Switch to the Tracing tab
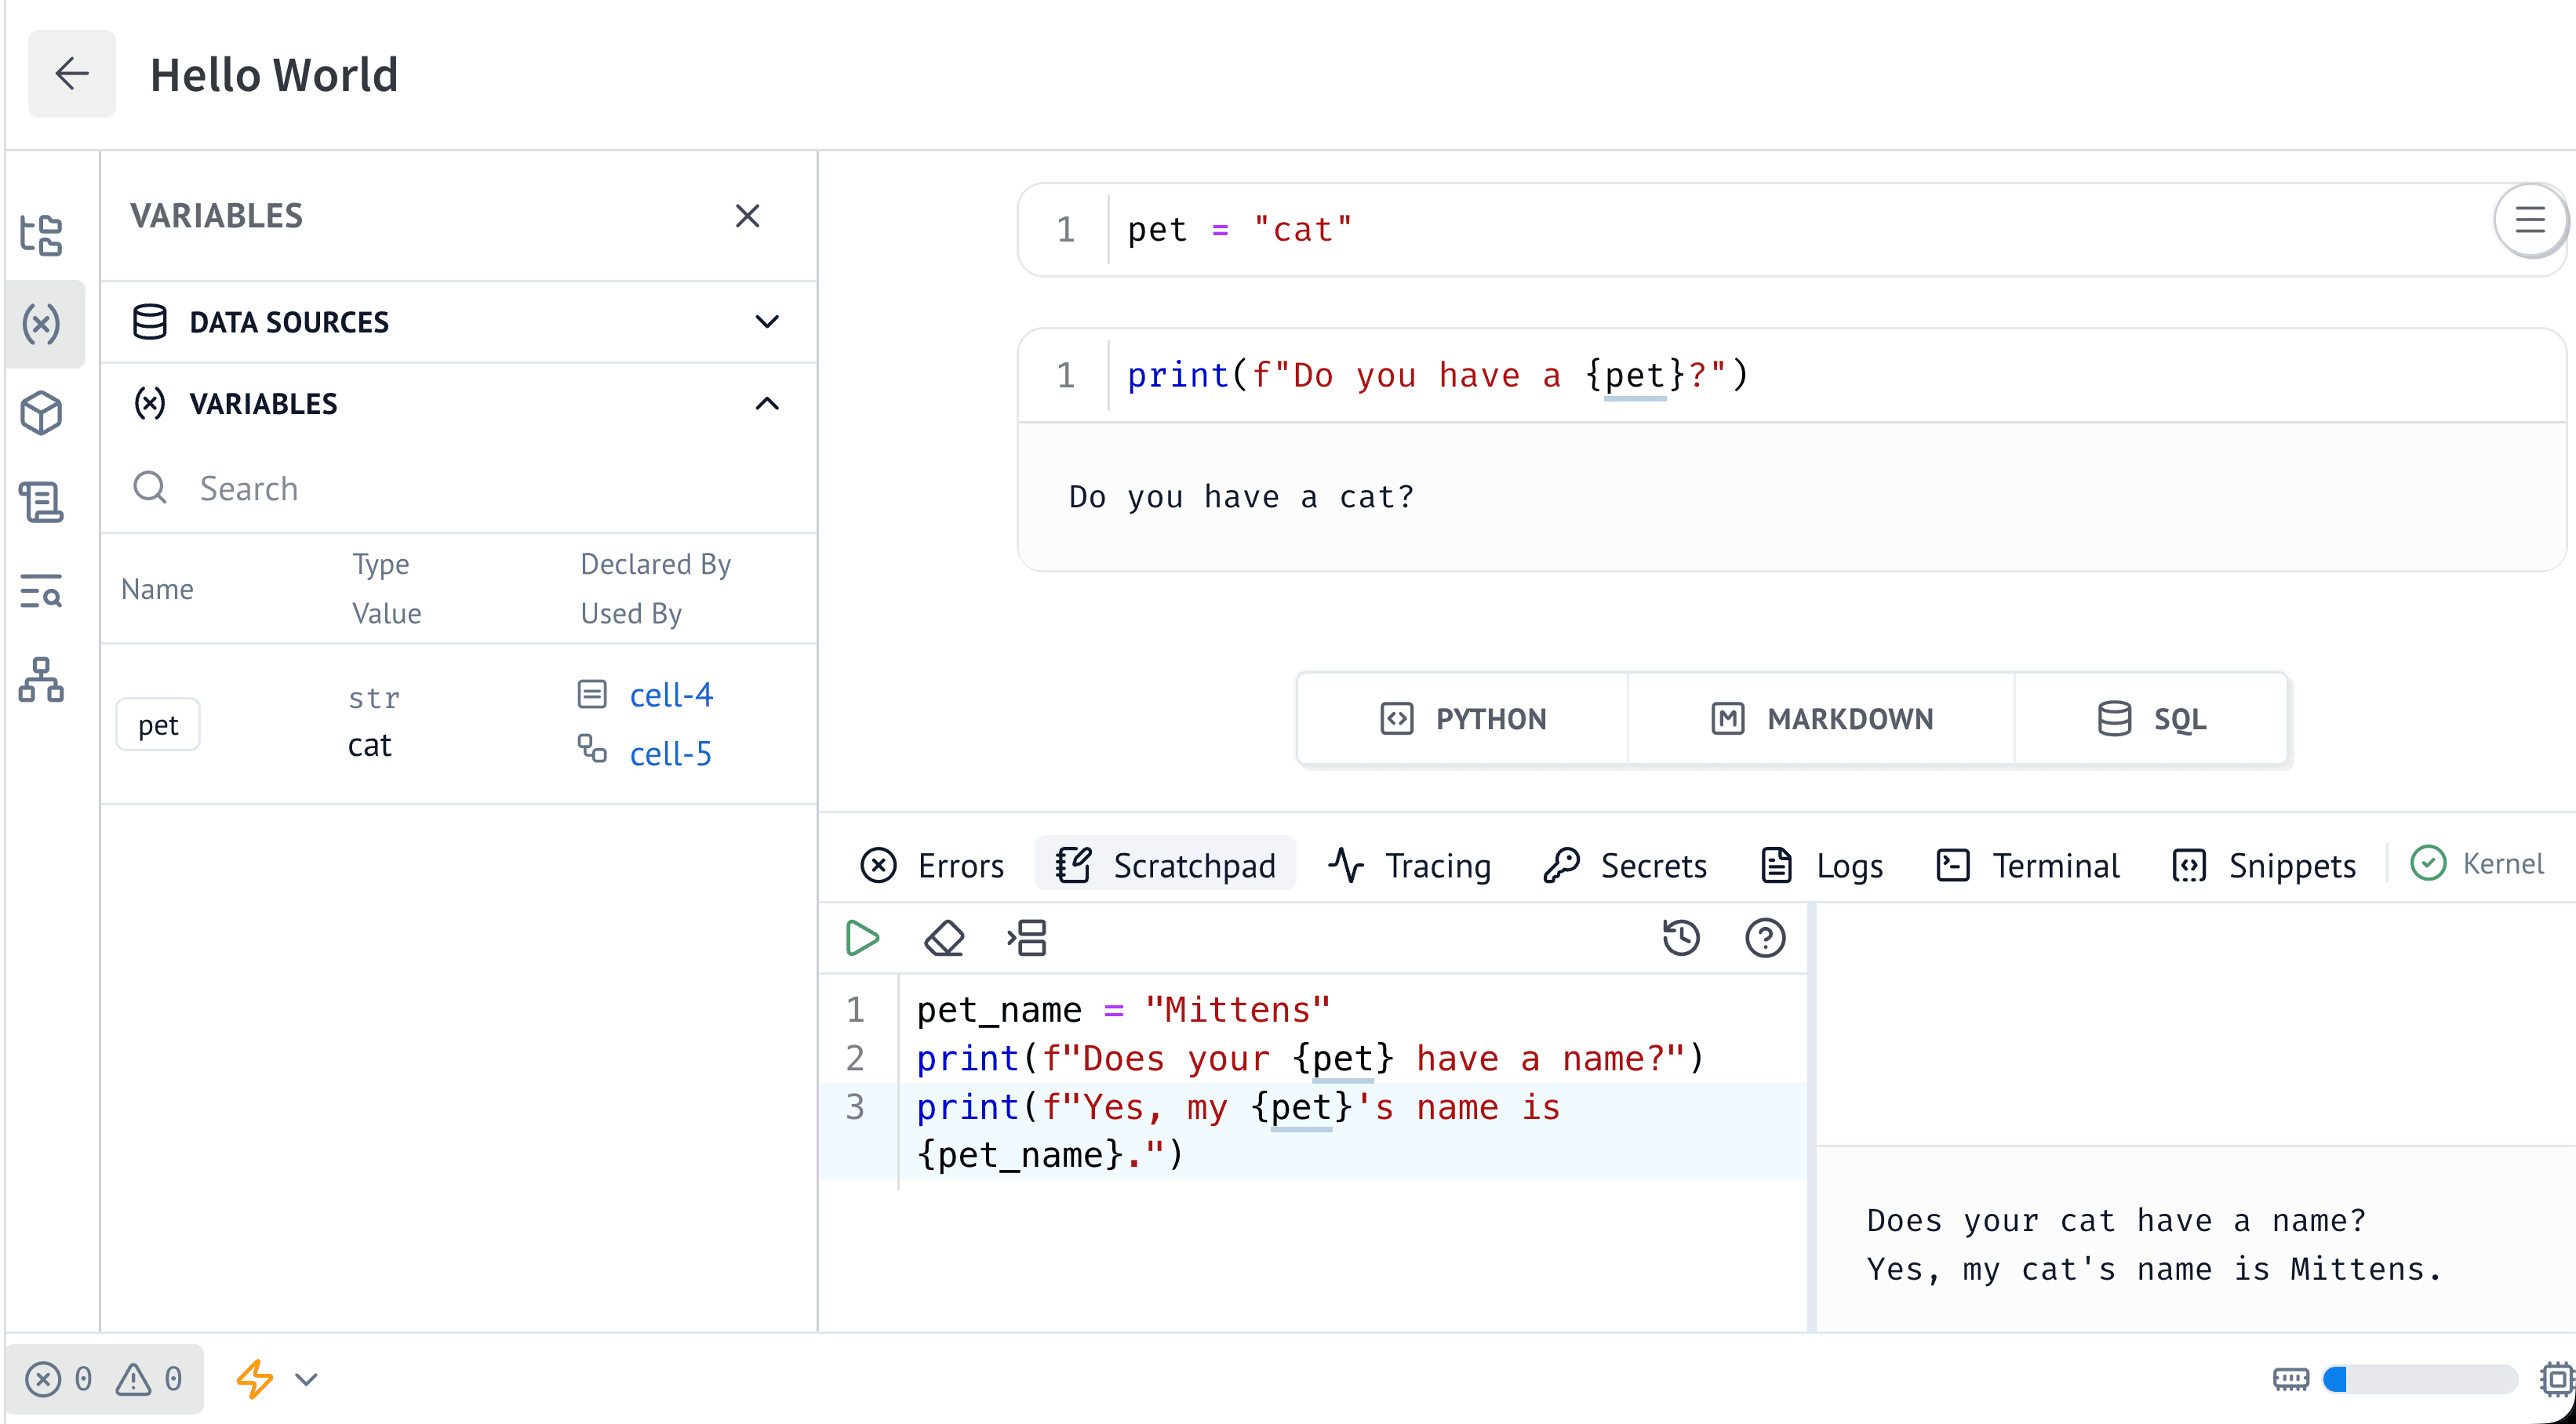The height and width of the screenshot is (1424, 2576). pyautogui.click(x=1410, y=865)
